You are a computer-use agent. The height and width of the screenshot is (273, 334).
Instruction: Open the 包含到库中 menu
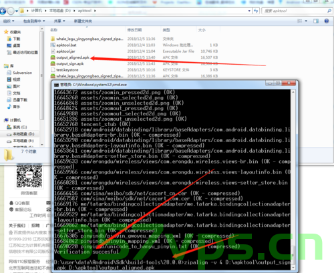[34, 21]
